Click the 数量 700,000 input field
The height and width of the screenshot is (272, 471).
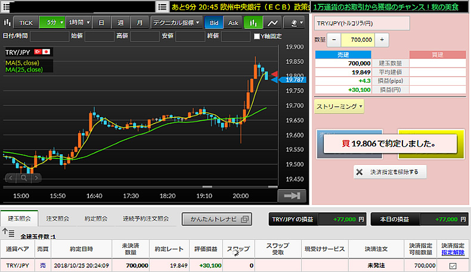(358, 40)
